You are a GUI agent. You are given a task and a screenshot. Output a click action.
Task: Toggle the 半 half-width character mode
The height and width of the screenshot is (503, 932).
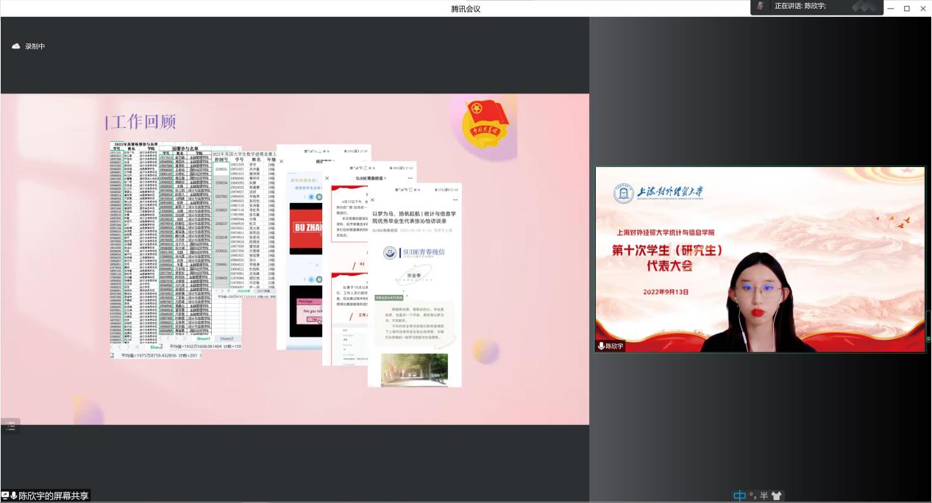click(764, 496)
